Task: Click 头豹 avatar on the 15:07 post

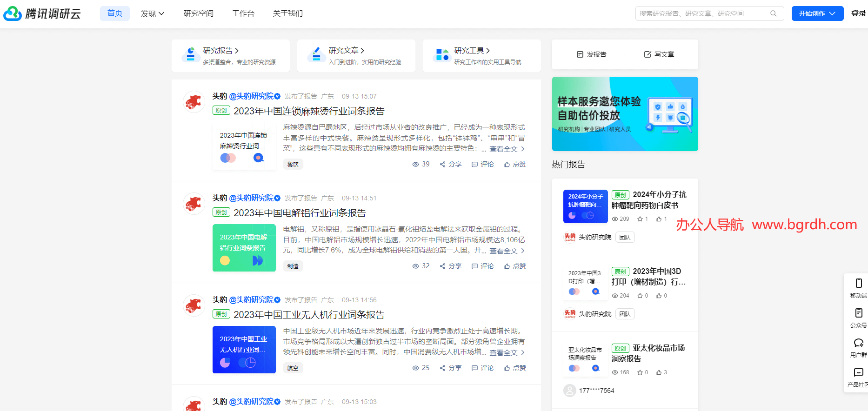Action: pos(194,102)
